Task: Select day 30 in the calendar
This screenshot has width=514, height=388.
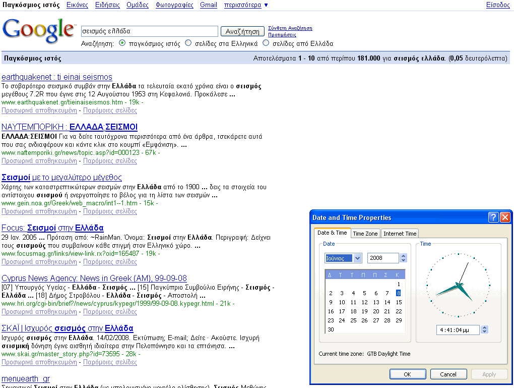Action: tap(331, 329)
